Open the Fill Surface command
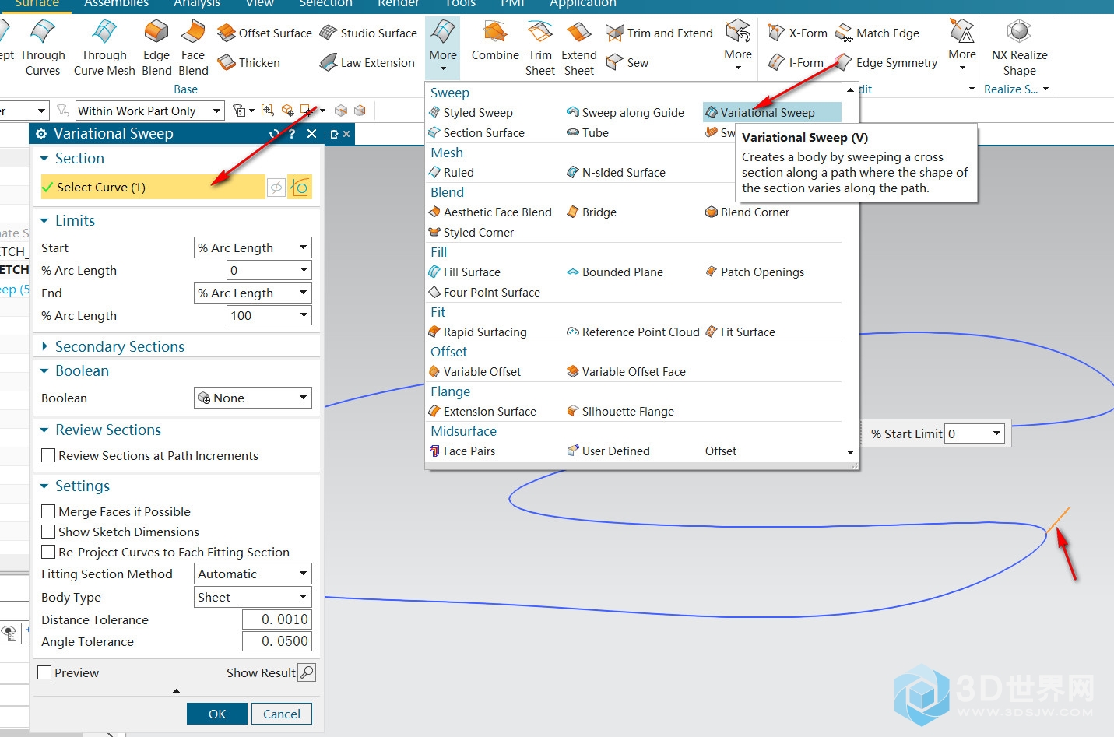This screenshot has width=1114, height=737. click(x=465, y=272)
